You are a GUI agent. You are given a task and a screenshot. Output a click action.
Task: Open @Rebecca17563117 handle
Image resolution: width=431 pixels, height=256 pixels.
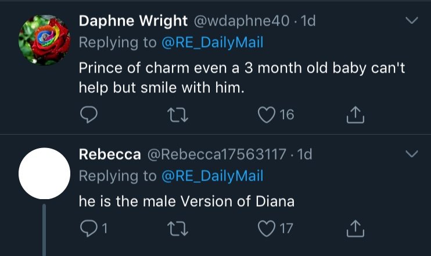(x=217, y=154)
